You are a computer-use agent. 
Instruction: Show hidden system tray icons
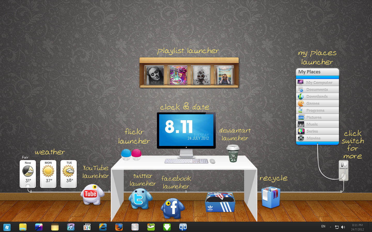tap(330, 227)
